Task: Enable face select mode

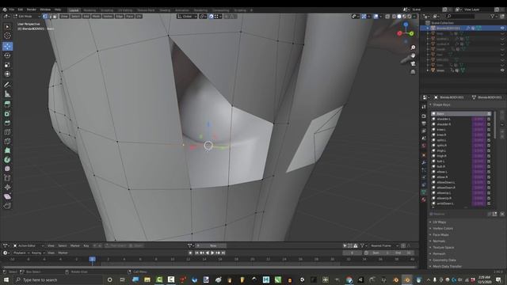Action: pyautogui.click(x=55, y=16)
